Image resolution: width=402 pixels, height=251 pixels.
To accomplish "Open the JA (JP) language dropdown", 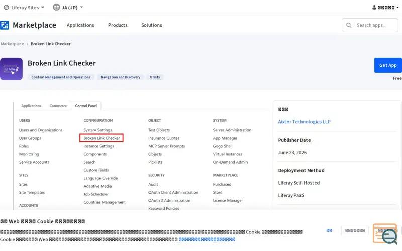I will pos(68,7).
